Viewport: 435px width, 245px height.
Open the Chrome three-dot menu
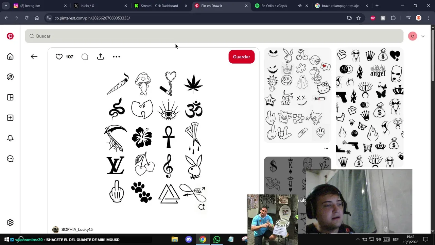click(428, 18)
